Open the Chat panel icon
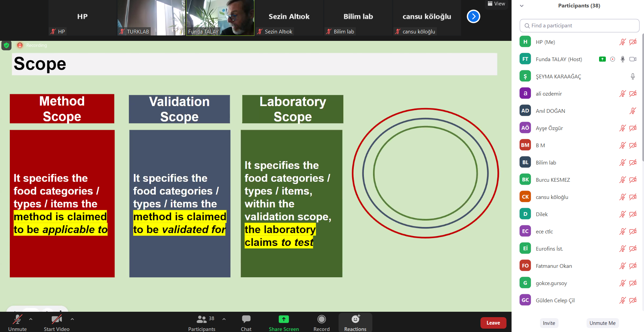Image resolution: width=644 pixels, height=332 pixels. click(246, 320)
